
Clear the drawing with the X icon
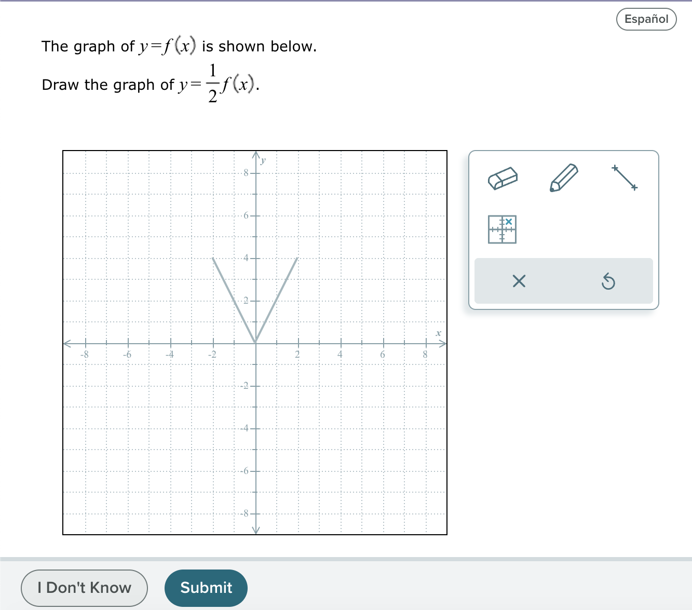[x=519, y=281]
